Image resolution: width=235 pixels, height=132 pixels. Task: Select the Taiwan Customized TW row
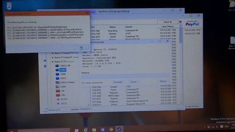coord(133,37)
